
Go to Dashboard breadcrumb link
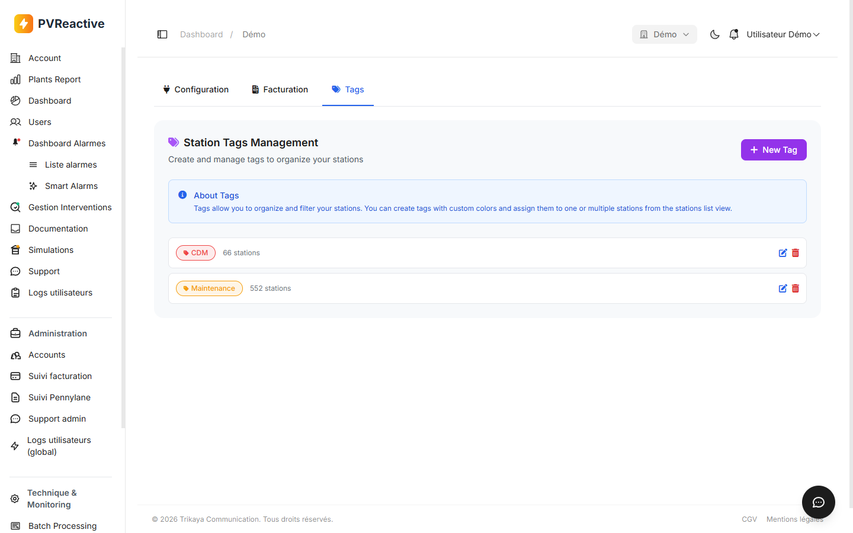[201, 34]
